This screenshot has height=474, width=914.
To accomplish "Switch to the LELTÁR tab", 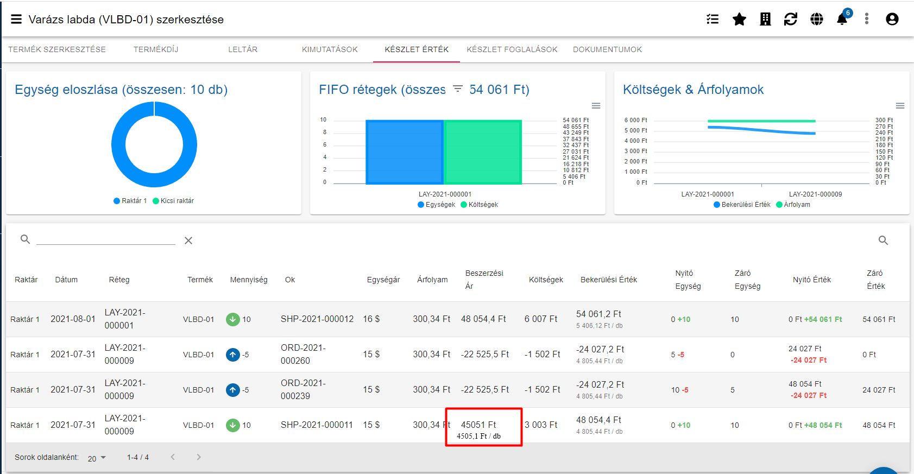I will tap(243, 49).
